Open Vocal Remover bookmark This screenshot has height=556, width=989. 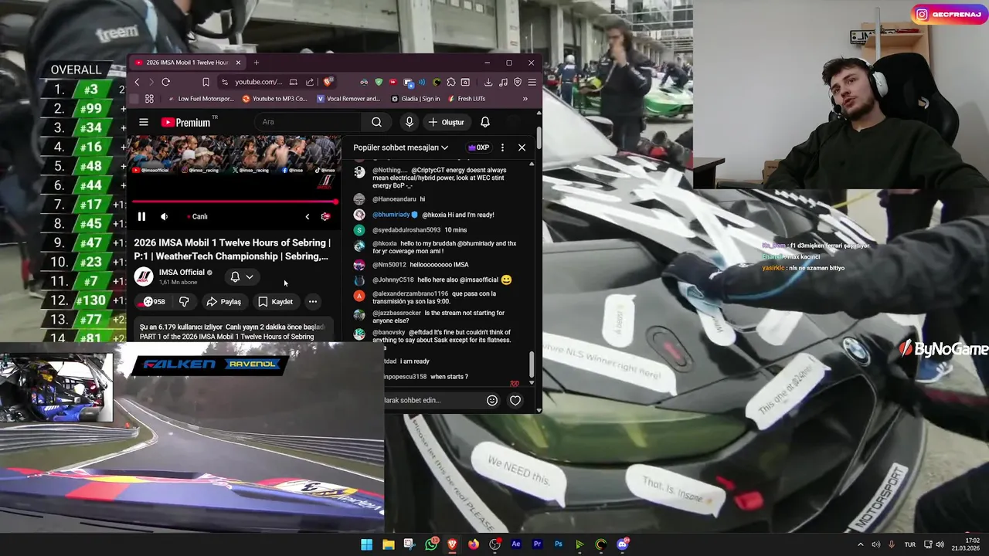pos(348,99)
